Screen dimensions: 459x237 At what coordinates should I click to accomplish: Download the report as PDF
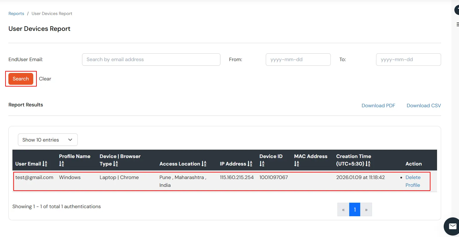[x=378, y=106]
